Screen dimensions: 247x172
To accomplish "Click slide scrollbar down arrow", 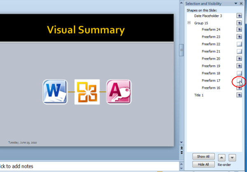I will click(x=181, y=142).
